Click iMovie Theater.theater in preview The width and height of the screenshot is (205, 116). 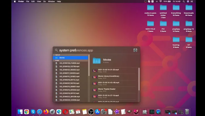pos(114,90)
